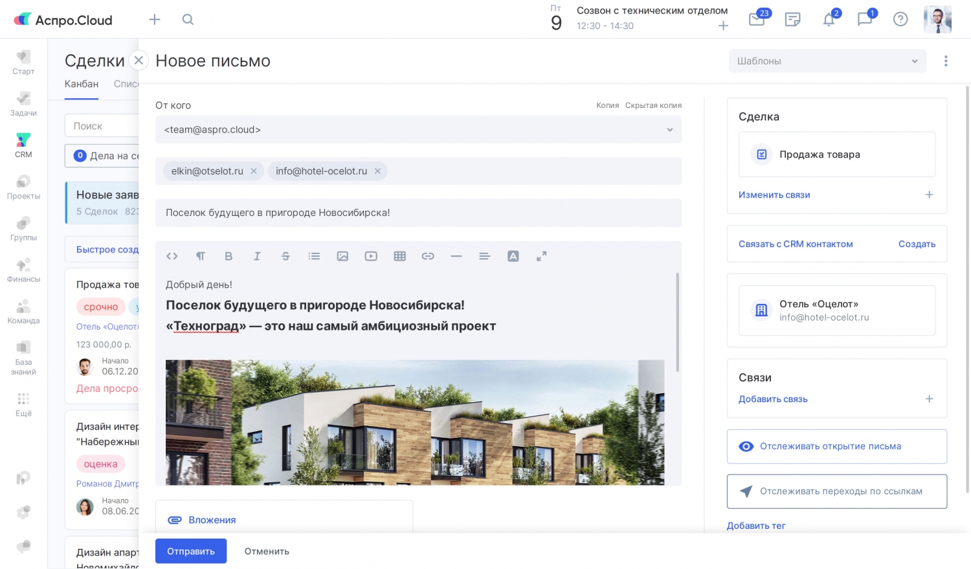Open the Шаблоны templates dropdown
Screen dimensions: 971x569
[x=827, y=61]
